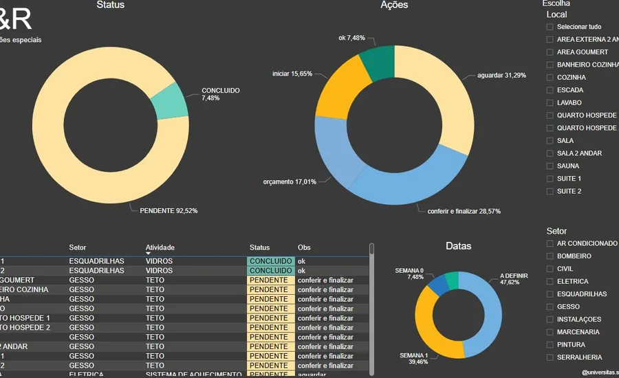
Task: Check the SALA 2 ANDAR checkbox
Action: [x=550, y=153]
